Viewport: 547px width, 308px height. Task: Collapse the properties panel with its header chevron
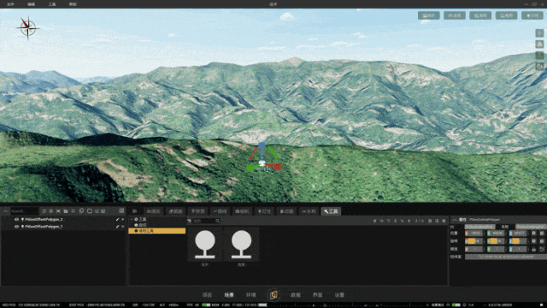[455, 220]
